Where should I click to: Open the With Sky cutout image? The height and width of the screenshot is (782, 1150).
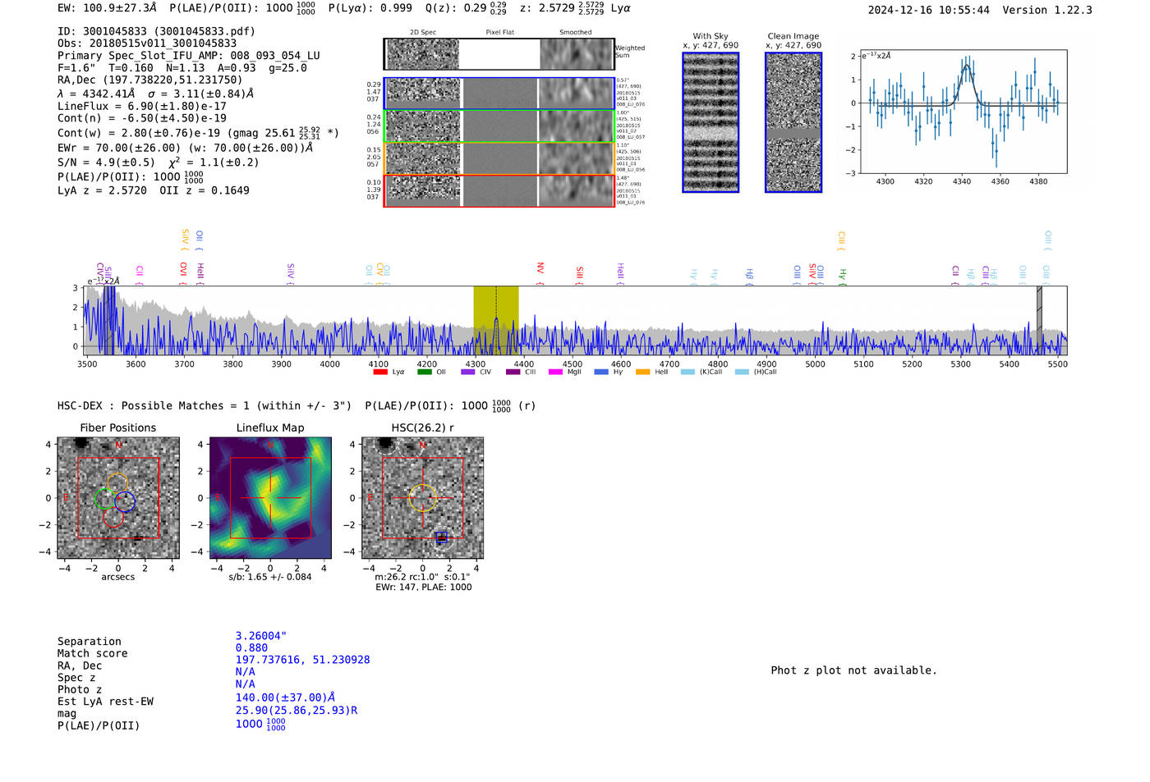click(x=711, y=122)
